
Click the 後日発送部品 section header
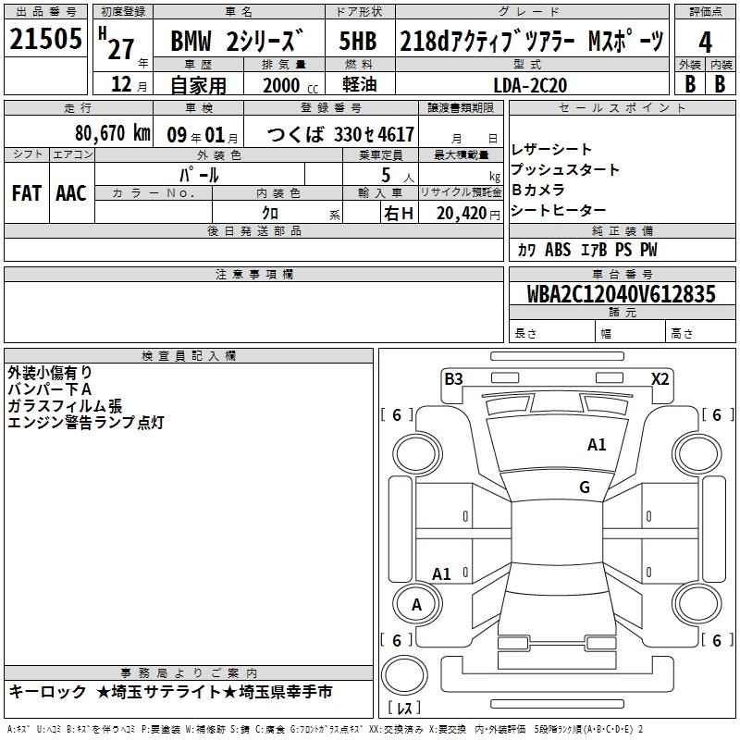[253, 230]
